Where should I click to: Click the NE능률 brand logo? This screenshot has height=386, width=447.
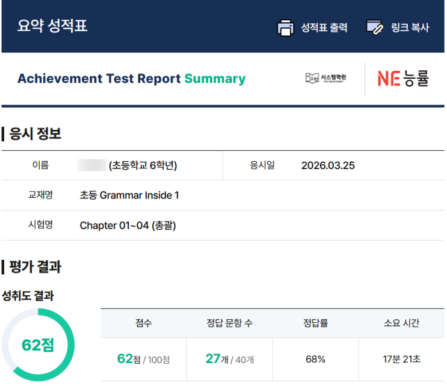pos(403,79)
